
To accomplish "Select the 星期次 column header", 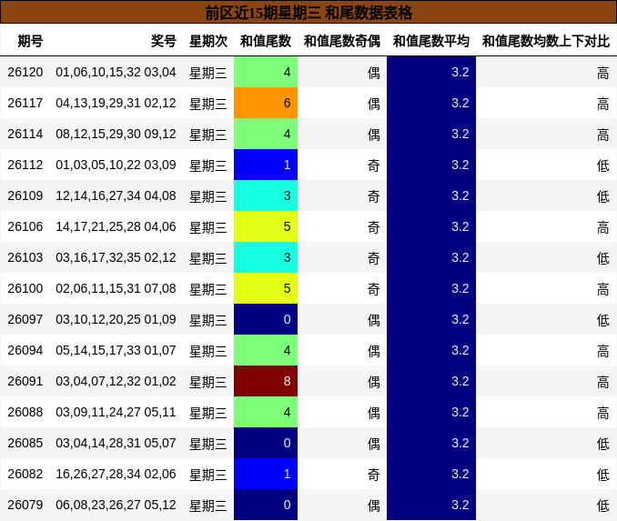I will [x=208, y=41].
